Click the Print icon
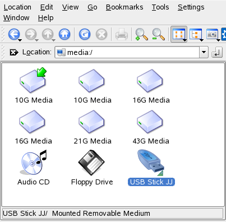Viewport: 226px width, 222px height. (x=122, y=34)
